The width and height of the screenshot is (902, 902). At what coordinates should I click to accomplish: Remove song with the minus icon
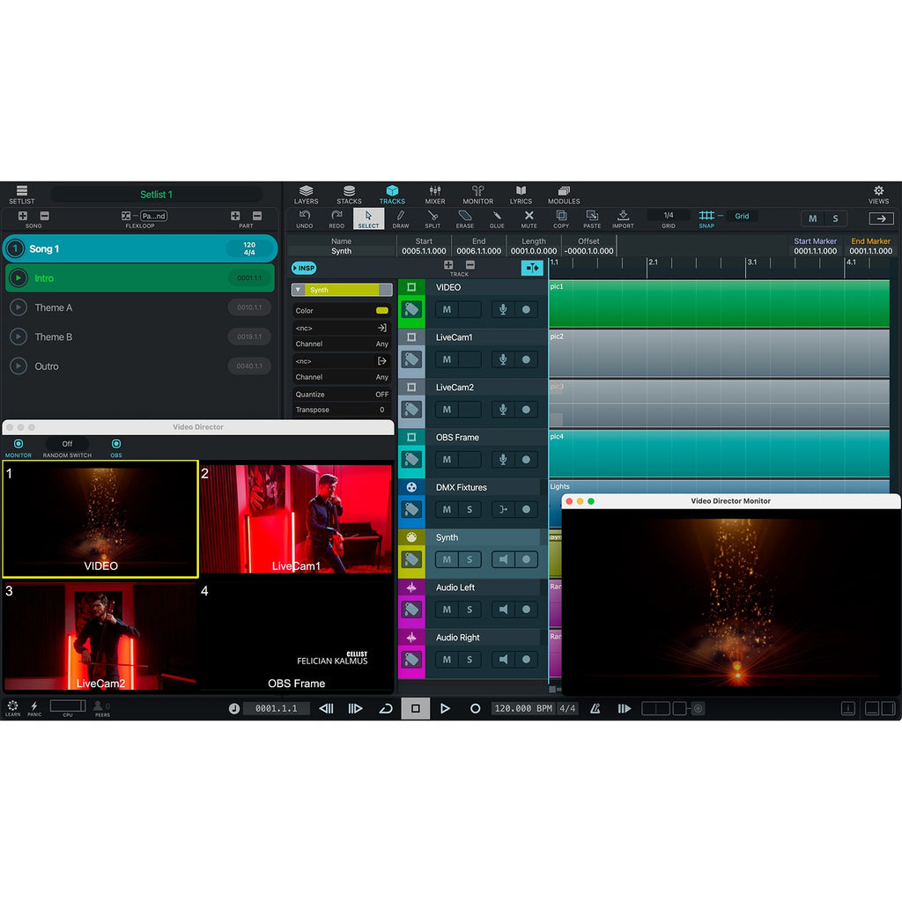tap(44, 216)
